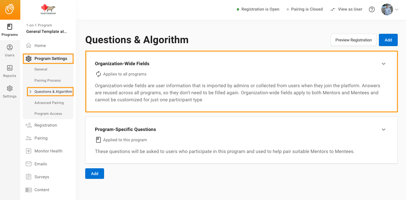The image size is (406, 200).
Task: Click the blue Add button below questions
Action: coord(95,174)
